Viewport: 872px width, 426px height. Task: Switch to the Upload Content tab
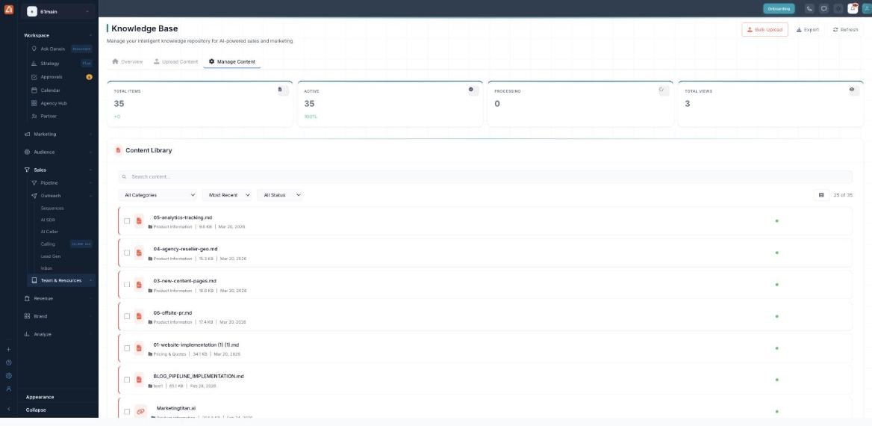[175, 62]
